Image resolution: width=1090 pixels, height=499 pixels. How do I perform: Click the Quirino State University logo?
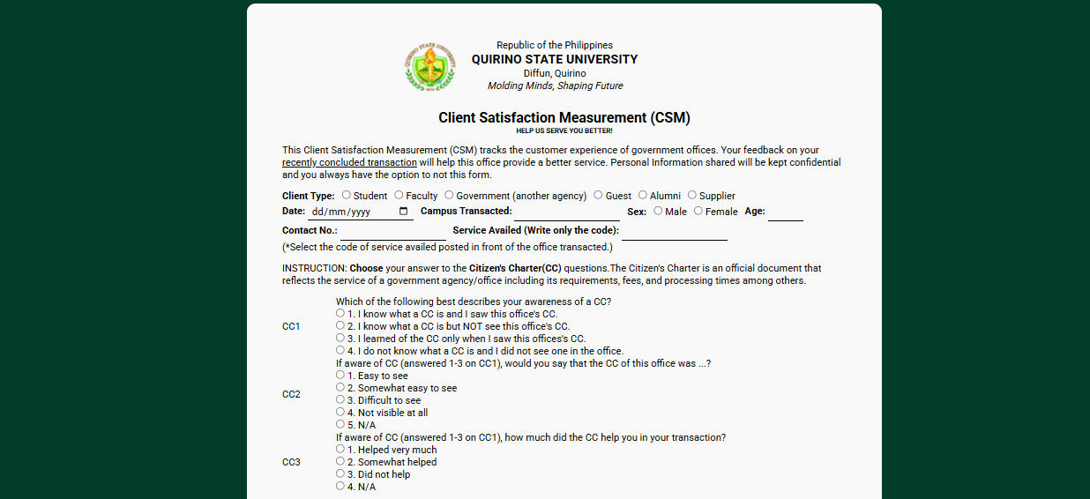pyautogui.click(x=430, y=68)
